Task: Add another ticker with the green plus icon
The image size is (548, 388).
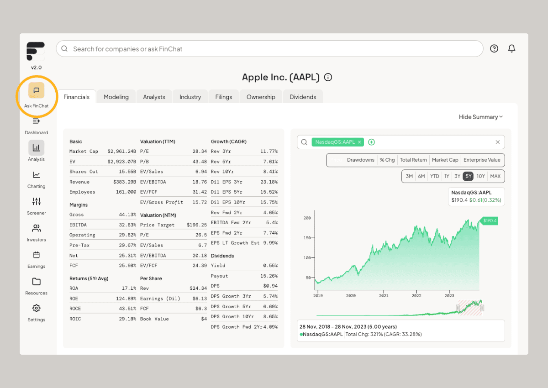Action: pyautogui.click(x=371, y=142)
